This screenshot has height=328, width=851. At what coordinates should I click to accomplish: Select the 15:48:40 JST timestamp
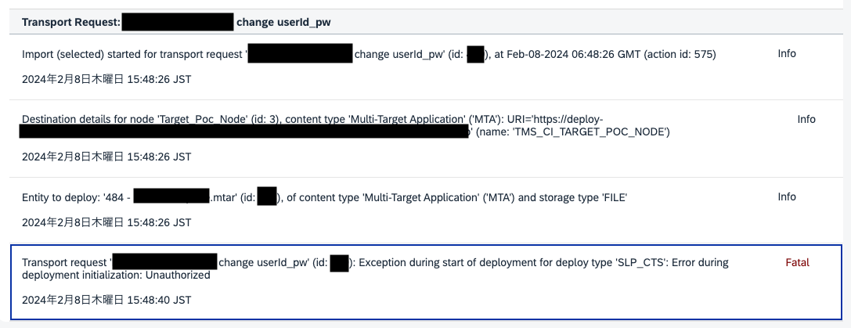click(106, 300)
